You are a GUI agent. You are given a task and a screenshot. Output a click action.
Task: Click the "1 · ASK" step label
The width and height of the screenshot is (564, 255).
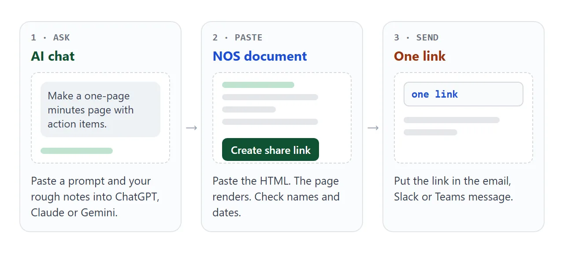click(x=50, y=37)
